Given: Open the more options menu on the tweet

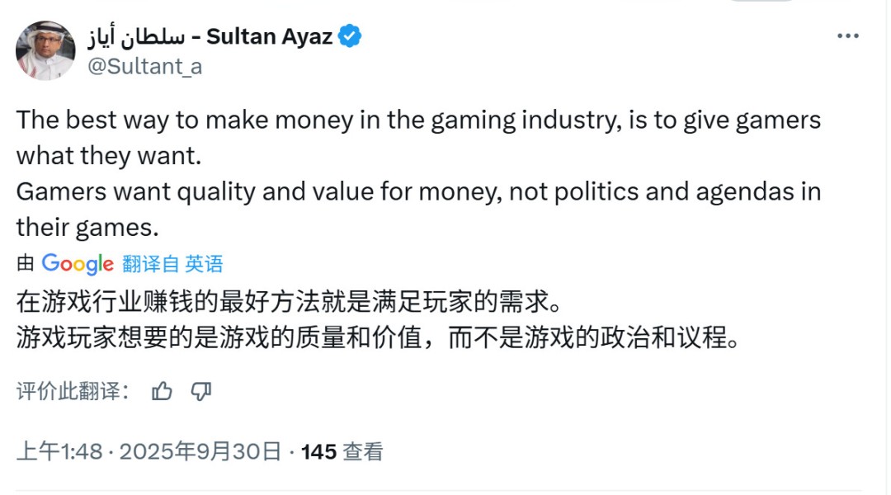Looking at the screenshot, I should pos(846,35).
